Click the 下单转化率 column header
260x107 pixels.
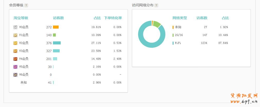[x=113, y=18]
